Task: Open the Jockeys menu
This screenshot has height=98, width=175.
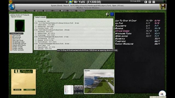Action: 48,11
